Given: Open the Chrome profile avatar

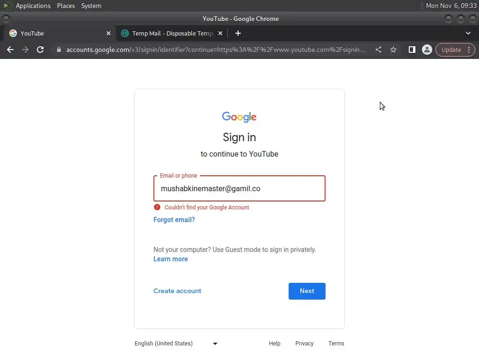Looking at the screenshot, I should pyautogui.click(x=427, y=50).
